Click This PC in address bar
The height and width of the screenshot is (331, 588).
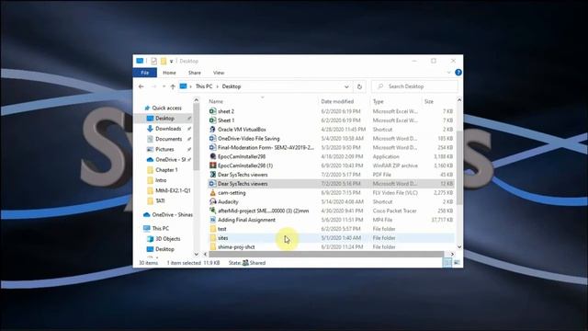coord(204,86)
